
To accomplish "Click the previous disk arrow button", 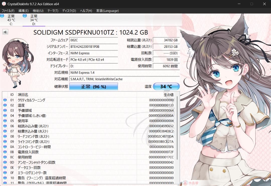I will [x=5, y=32].
